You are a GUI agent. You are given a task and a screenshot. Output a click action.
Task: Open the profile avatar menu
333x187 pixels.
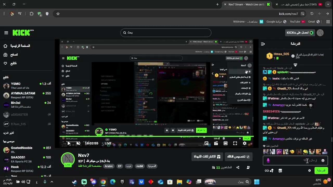coord(320,33)
